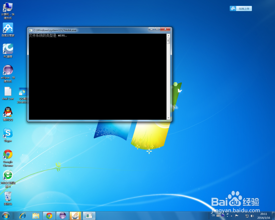Launch Google Chrome from the taskbar
The image size is (275, 220).
pyautogui.click(x=49, y=216)
